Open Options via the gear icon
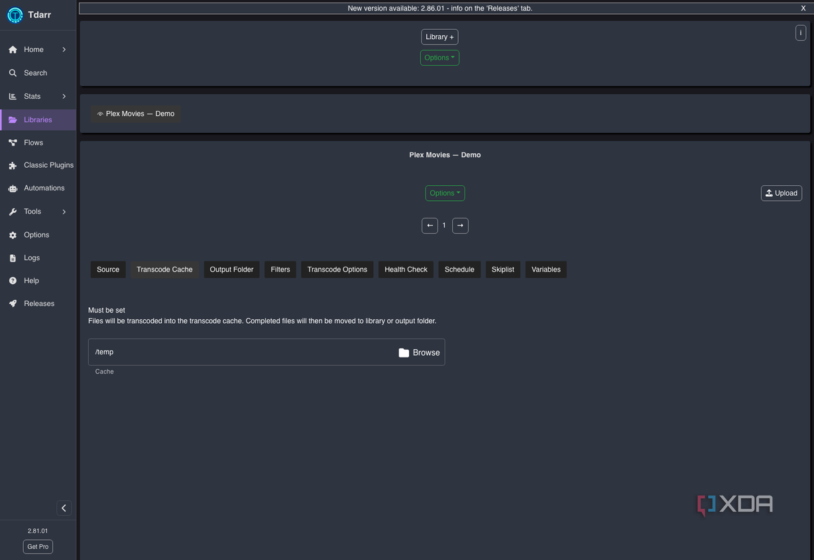Screen dimensions: 814x560 [x=13, y=235]
